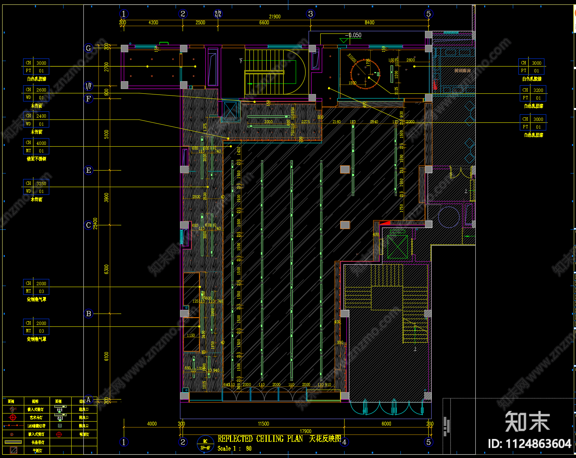Select the 21900 overall dimension text

click(275, 17)
